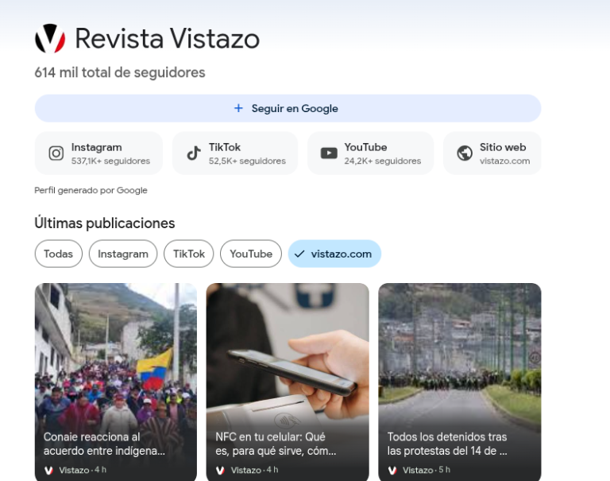
Task: Click the Revista Vistazo logo icon
Action: (x=50, y=38)
